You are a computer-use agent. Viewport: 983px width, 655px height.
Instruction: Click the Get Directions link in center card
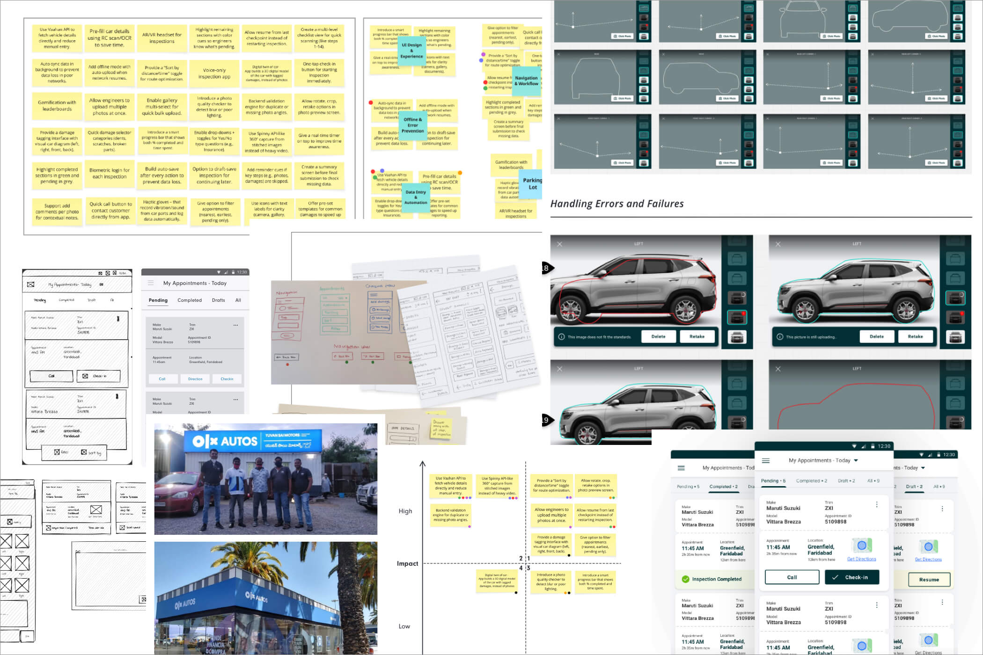click(x=861, y=559)
